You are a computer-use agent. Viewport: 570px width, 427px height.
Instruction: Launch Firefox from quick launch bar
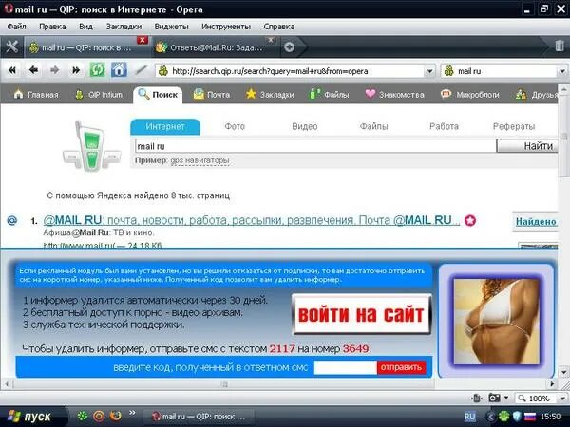pos(115,415)
